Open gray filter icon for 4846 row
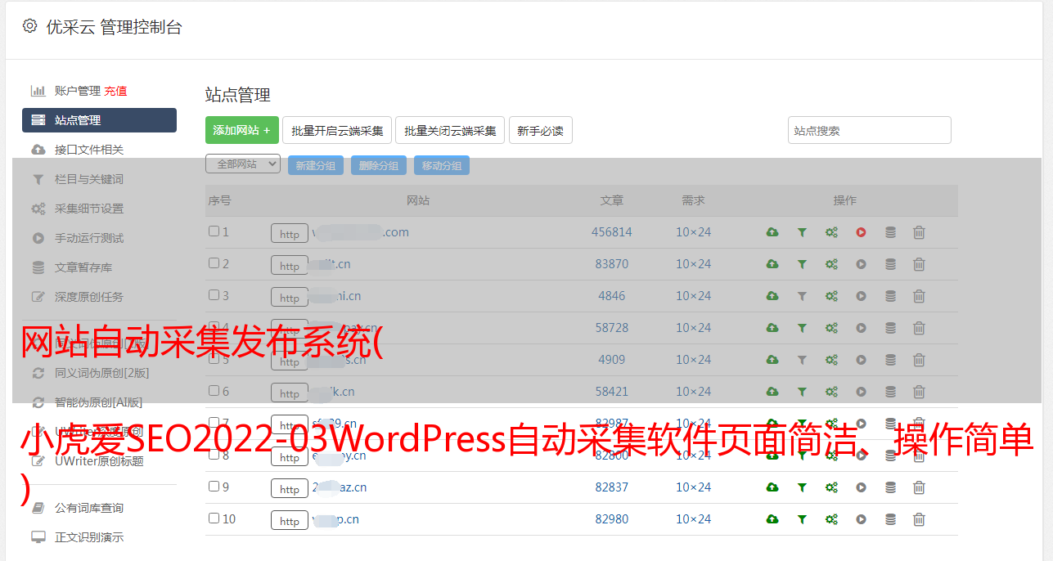 click(802, 296)
